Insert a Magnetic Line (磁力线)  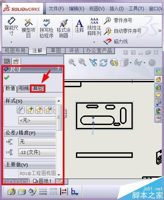[115, 41]
